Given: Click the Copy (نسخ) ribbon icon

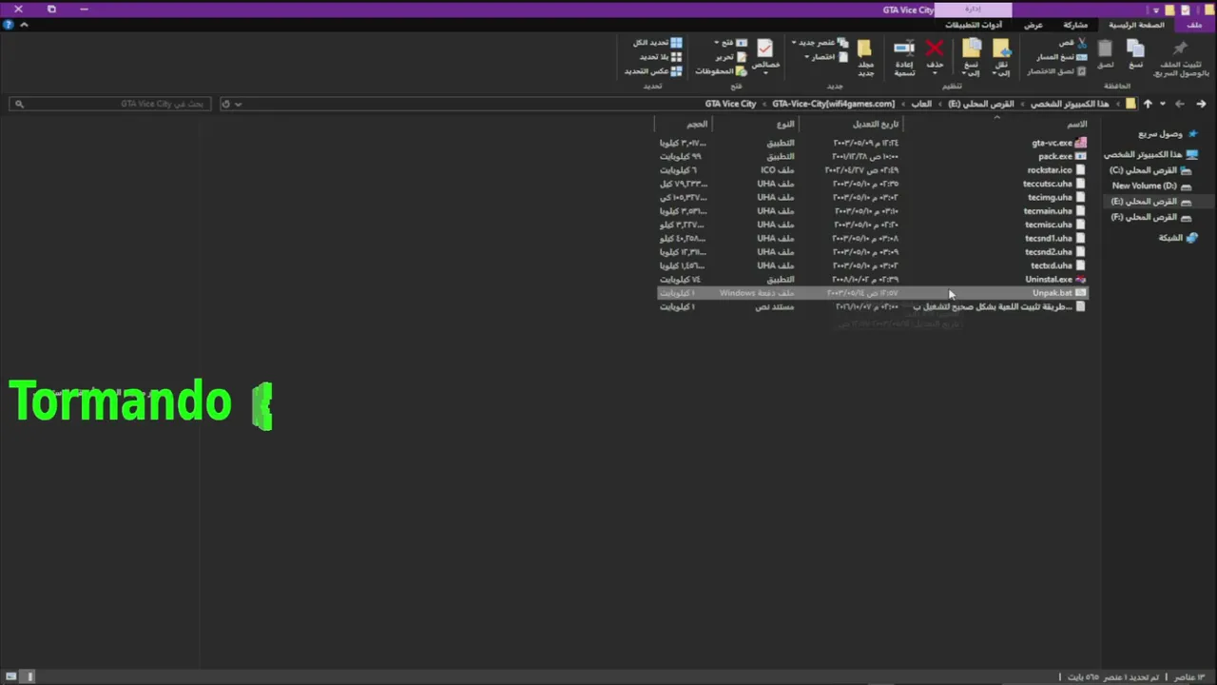Looking at the screenshot, I should point(1135,49).
